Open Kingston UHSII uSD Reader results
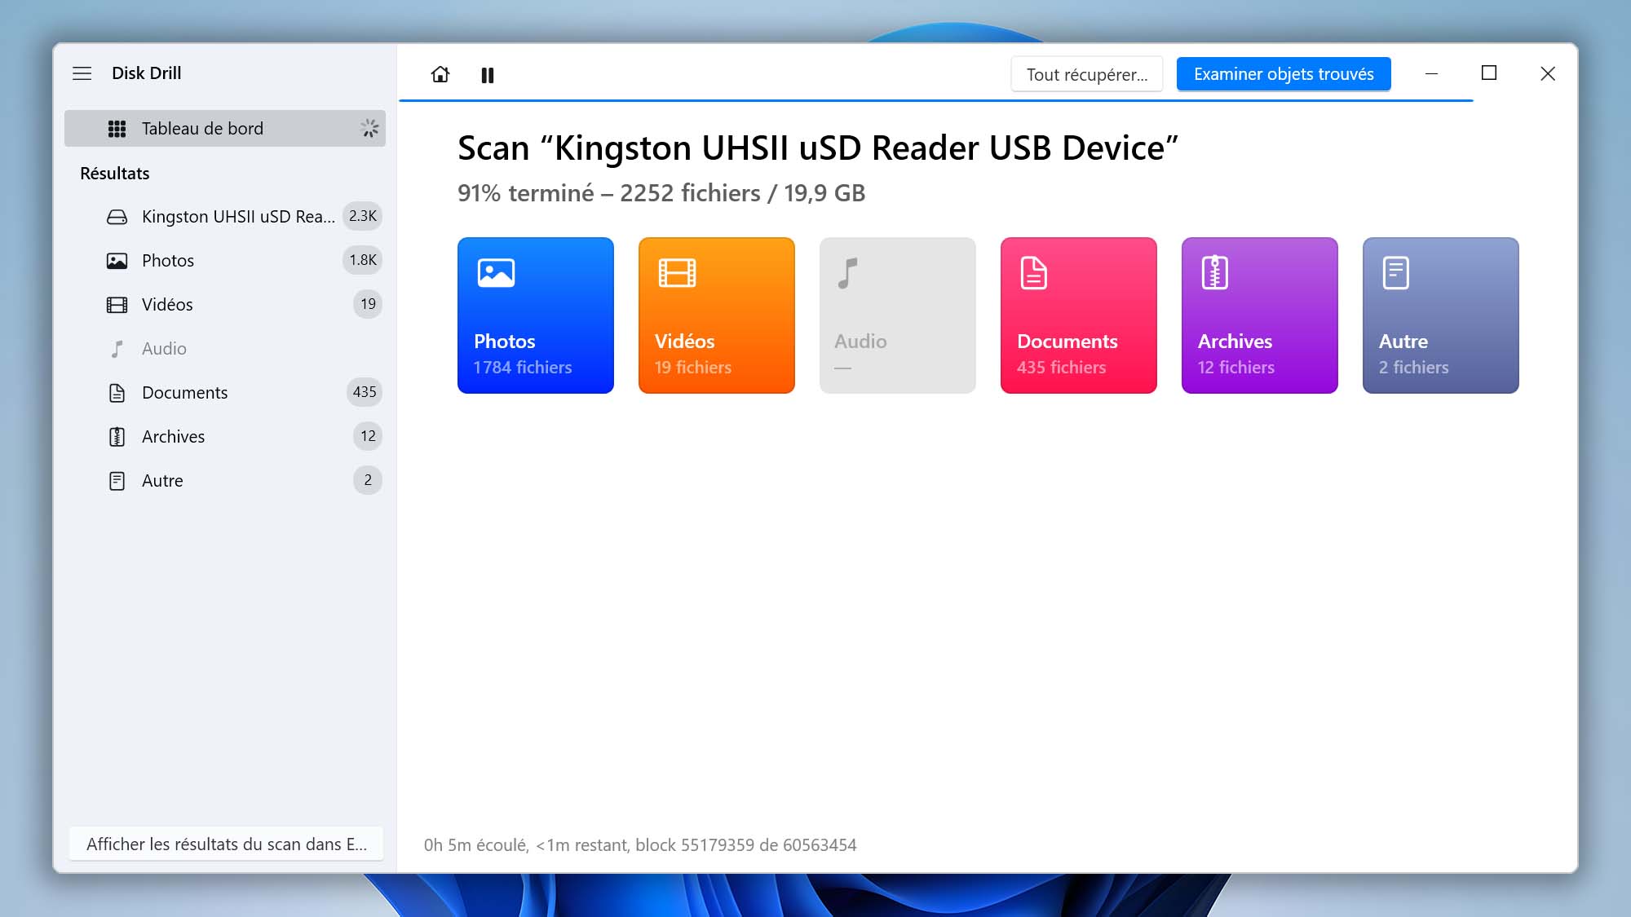 point(225,216)
